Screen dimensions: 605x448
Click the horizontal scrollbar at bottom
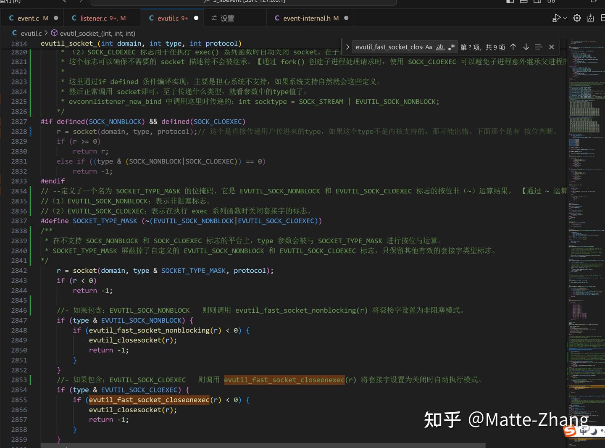pos(263,445)
